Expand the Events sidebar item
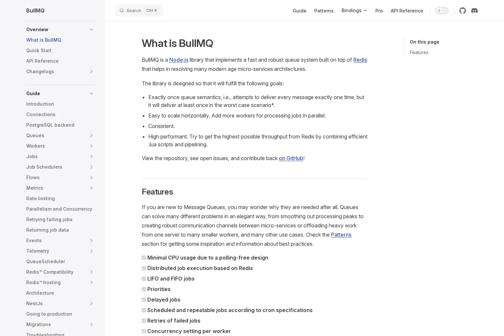Image resolution: width=504 pixels, height=336 pixels. (92, 241)
